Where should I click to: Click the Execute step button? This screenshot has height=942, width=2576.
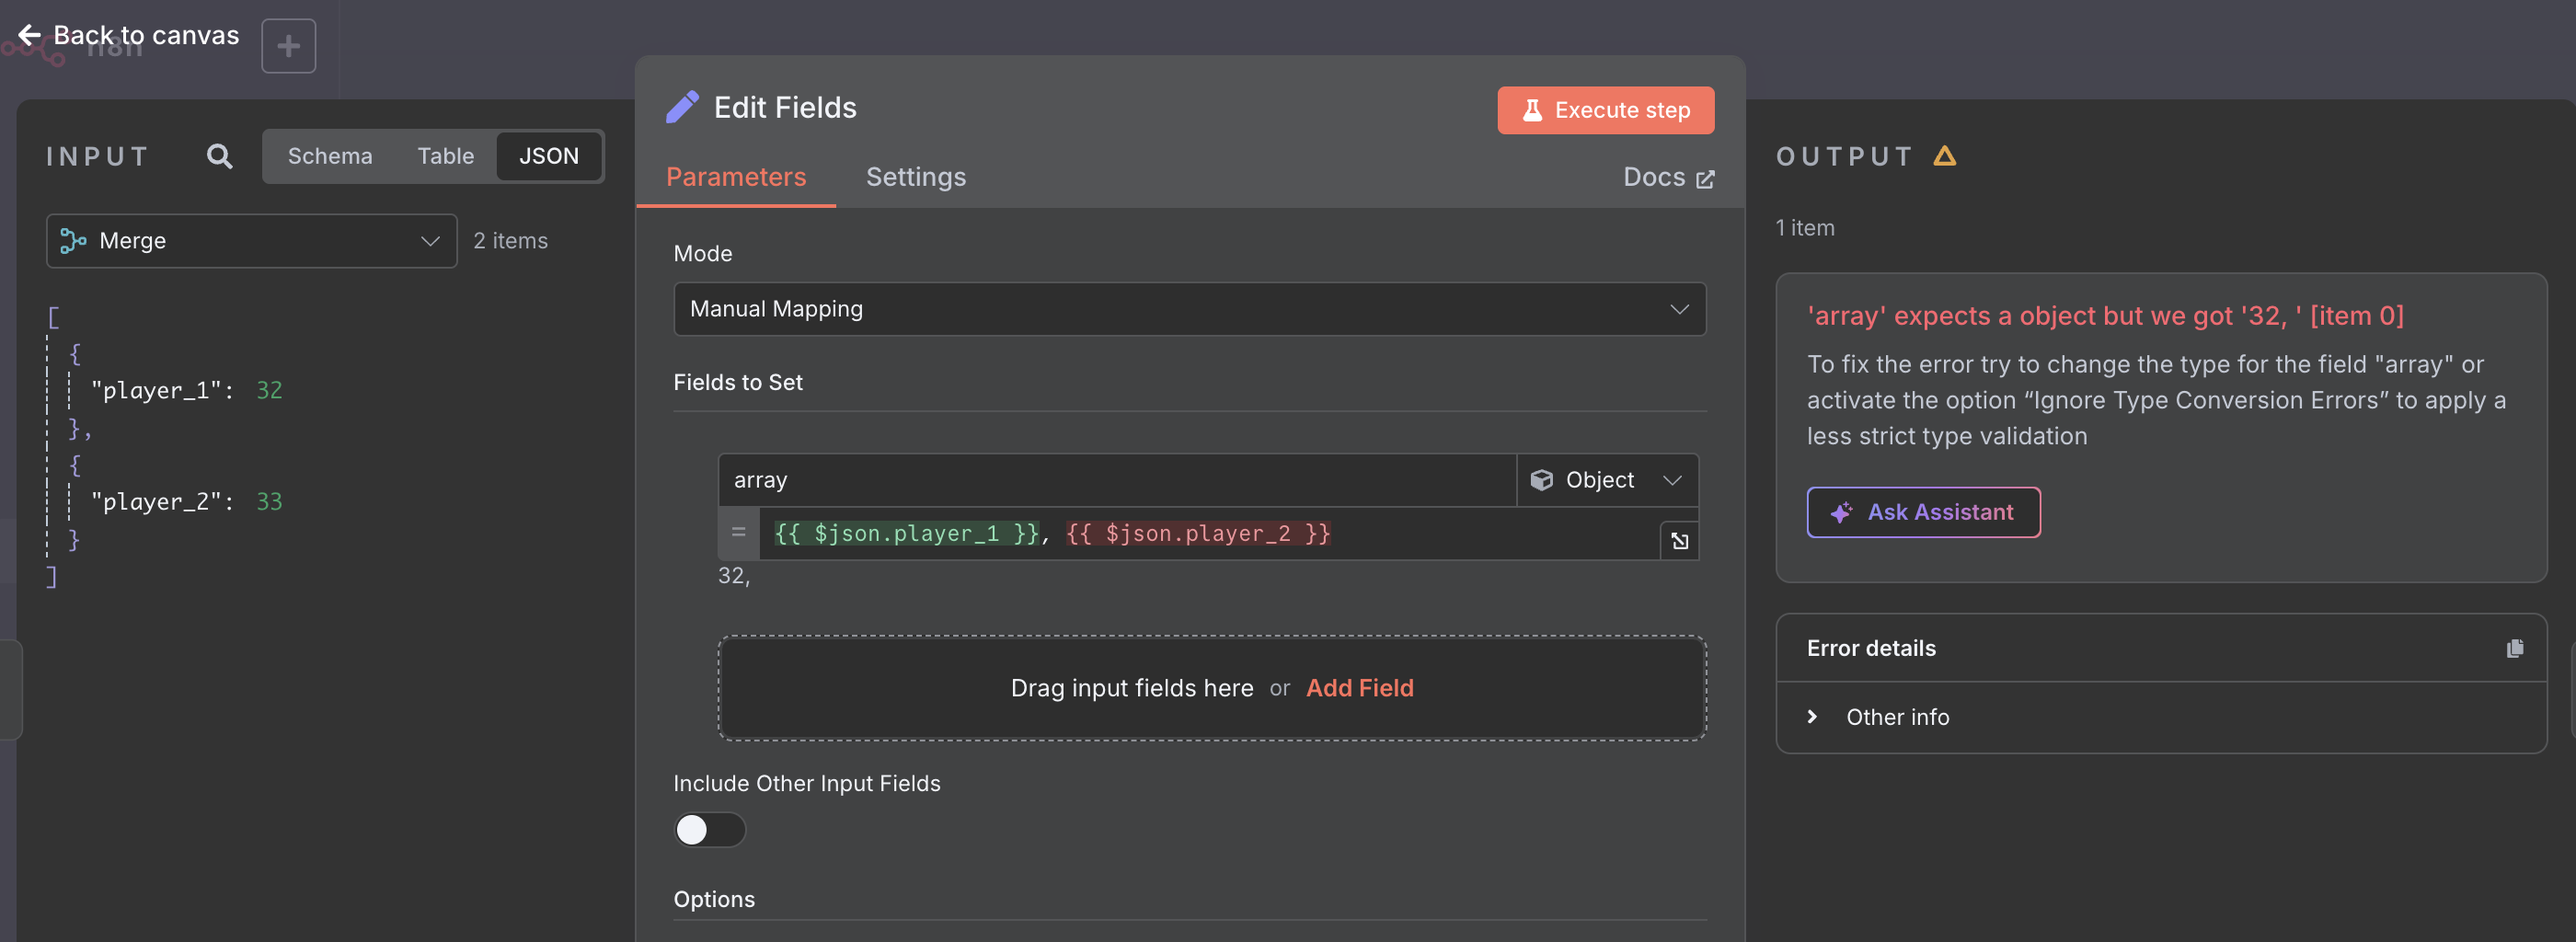coord(1605,110)
